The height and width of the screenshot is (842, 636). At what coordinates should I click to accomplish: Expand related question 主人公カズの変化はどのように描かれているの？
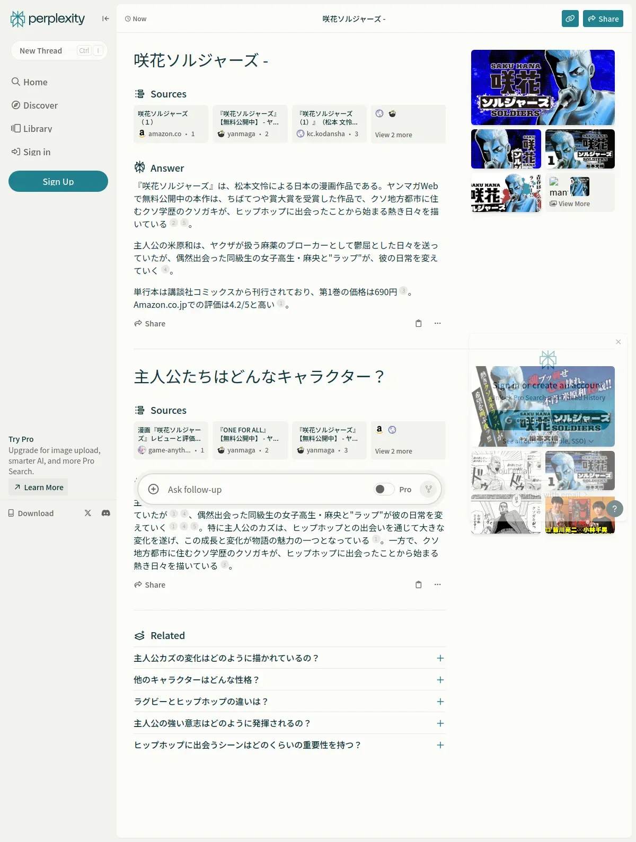tap(289, 658)
